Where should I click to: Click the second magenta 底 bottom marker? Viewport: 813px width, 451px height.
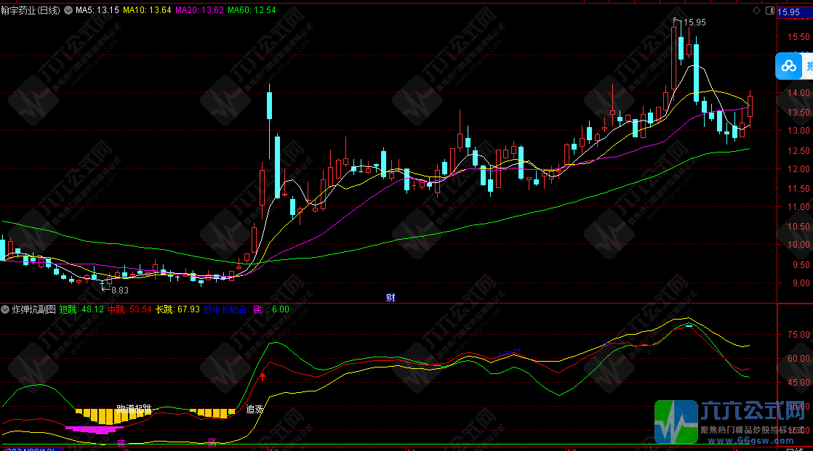pos(212,442)
